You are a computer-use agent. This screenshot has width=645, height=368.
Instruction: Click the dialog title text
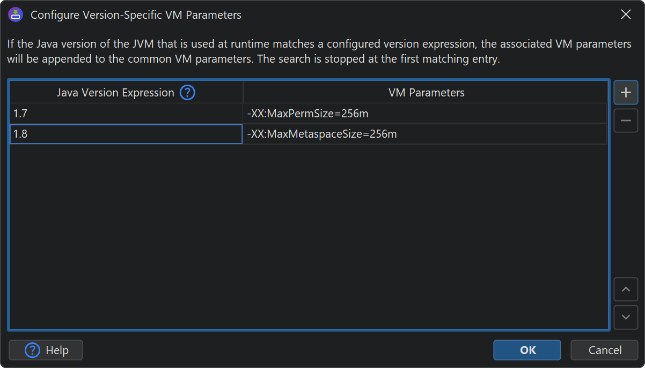coord(136,15)
